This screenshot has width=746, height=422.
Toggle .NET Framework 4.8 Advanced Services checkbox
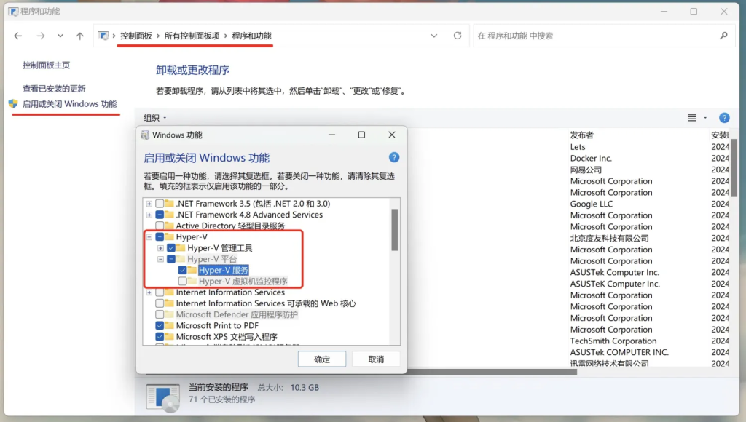[160, 215]
